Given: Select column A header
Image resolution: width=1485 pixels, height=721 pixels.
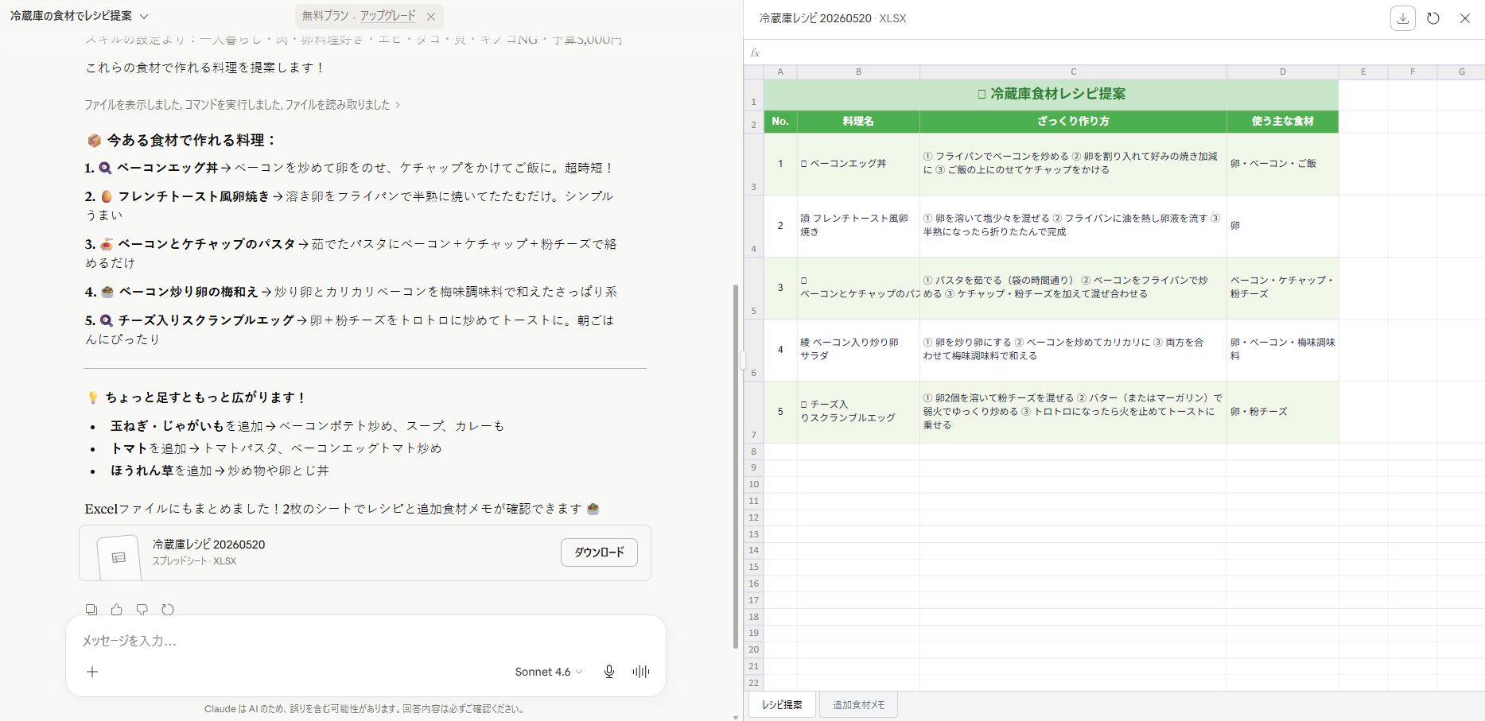Looking at the screenshot, I should click(780, 72).
